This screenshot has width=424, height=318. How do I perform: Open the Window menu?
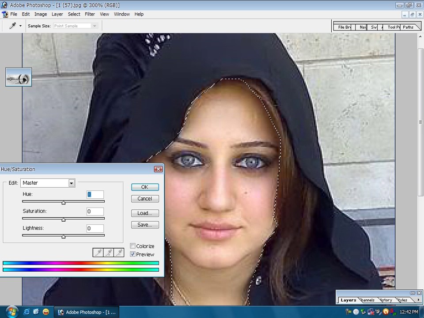point(122,14)
